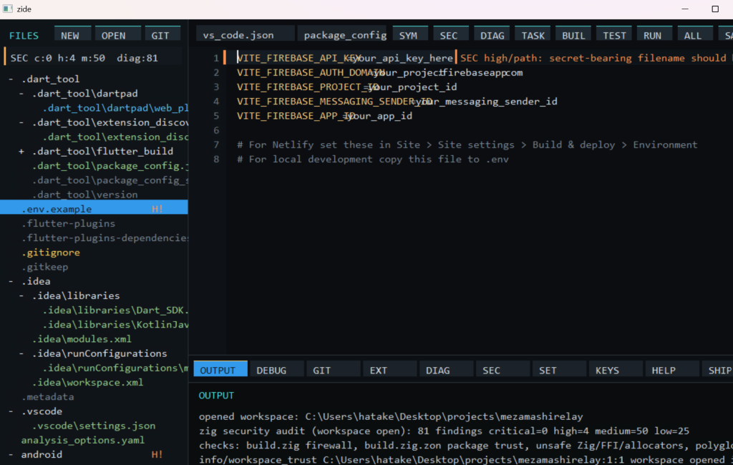Screen dimensions: 733x465
Task: Open .idea\modules.xml file
Action: [x=82, y=339]
